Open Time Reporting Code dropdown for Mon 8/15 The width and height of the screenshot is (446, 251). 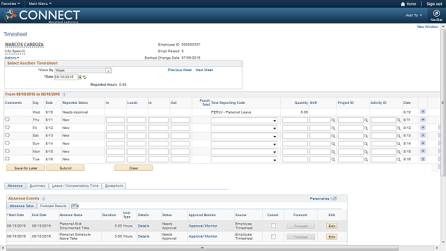[x=244, y=152]
